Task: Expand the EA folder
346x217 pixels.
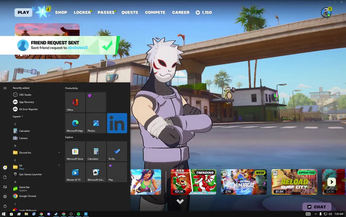Action: tap(37, 167)
